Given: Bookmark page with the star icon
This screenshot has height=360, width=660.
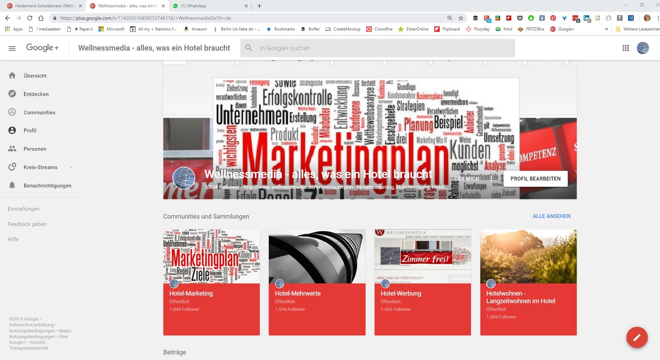Looking at the screenshot, I should pos(461,18).
